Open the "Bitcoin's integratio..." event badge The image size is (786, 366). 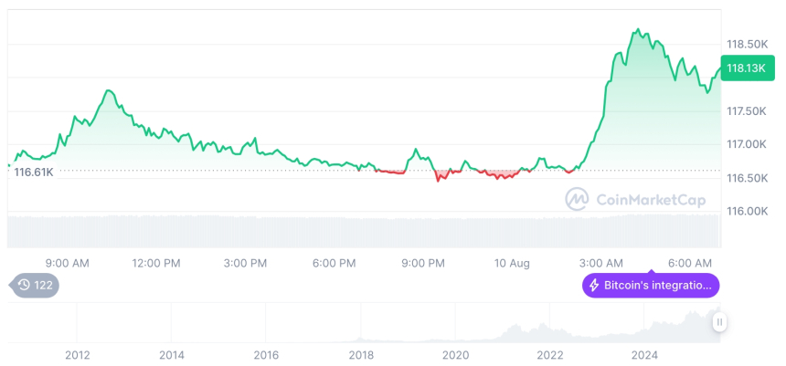pyautogui.click(x=651, y=286)
